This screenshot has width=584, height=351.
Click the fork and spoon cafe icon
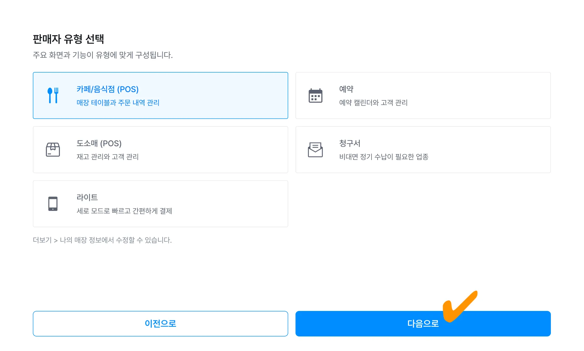pyautogui.click(x=53, y=96)
